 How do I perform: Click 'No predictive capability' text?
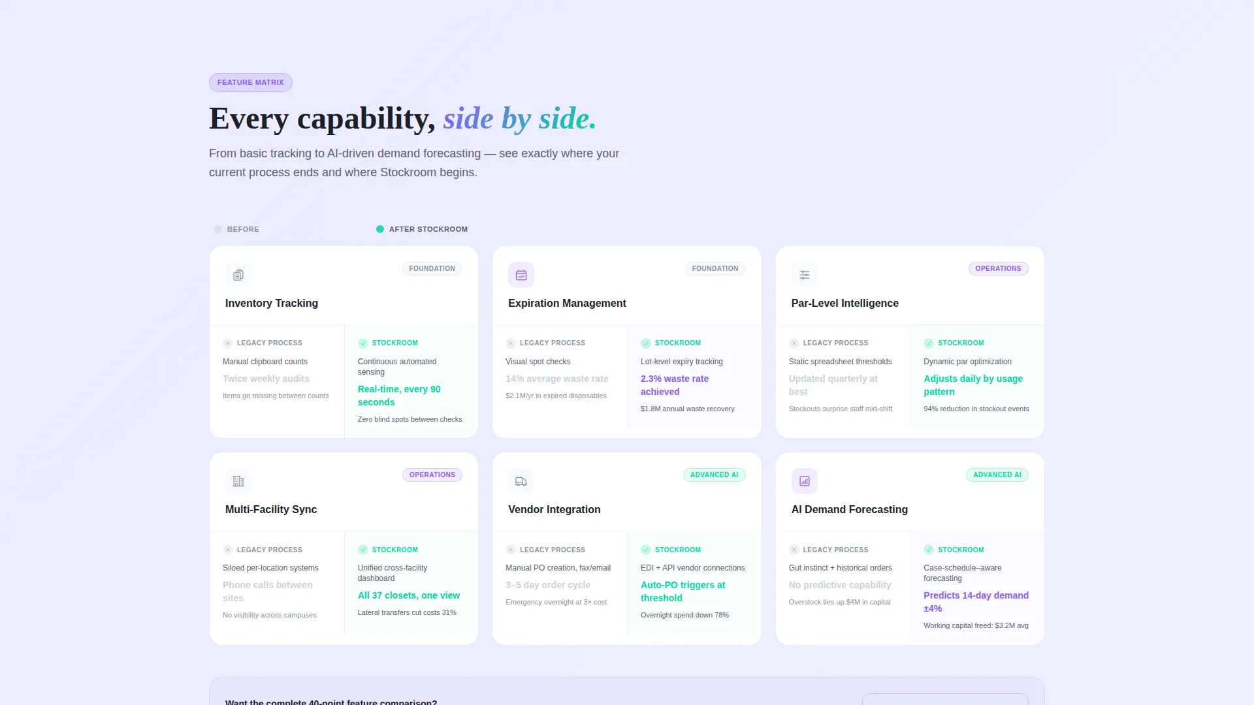(x=839, y=585)
